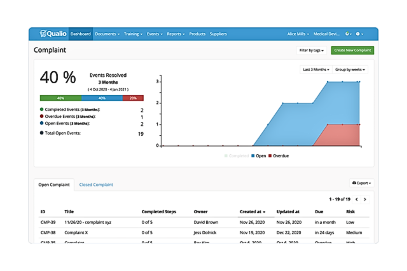The image size is (407, 271).
Task: Open the Reports menu
Action: [175, 34]
